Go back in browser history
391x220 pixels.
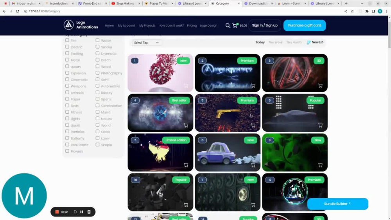(4, 11)
